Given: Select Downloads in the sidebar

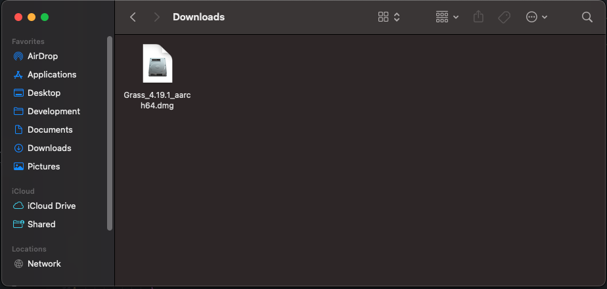Looking at the screenshot, I should click(x=42, y=148).
